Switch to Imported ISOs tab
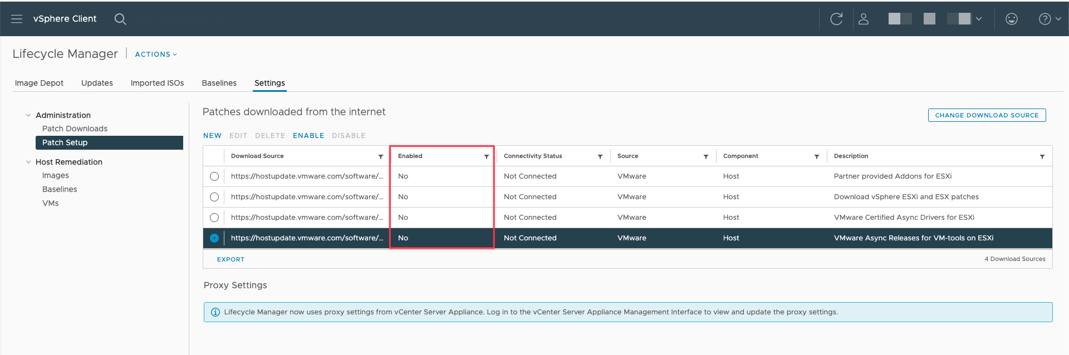1069x355 pixels. click(157, 83)
